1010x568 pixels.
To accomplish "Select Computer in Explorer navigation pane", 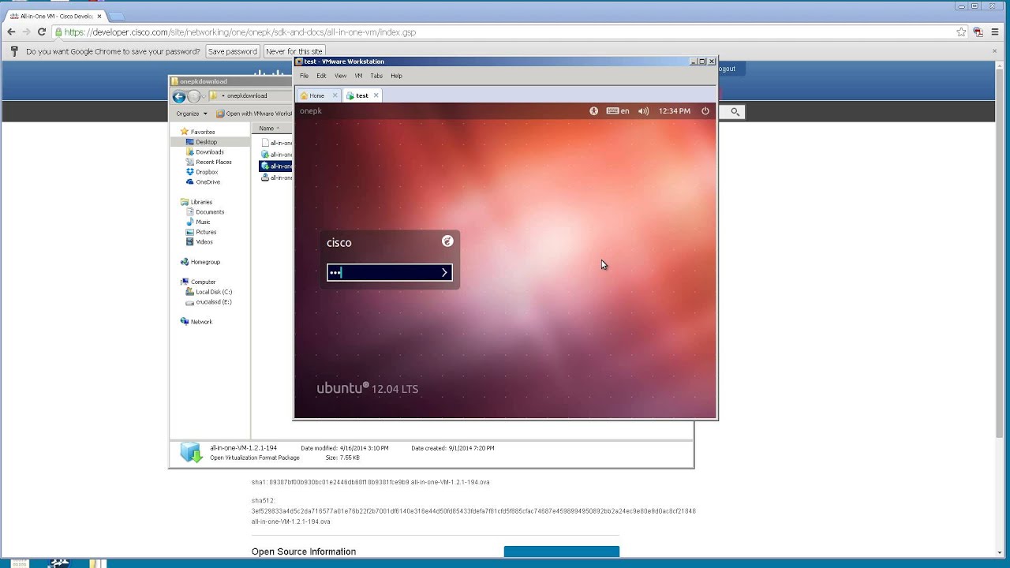I will point(202,282).
